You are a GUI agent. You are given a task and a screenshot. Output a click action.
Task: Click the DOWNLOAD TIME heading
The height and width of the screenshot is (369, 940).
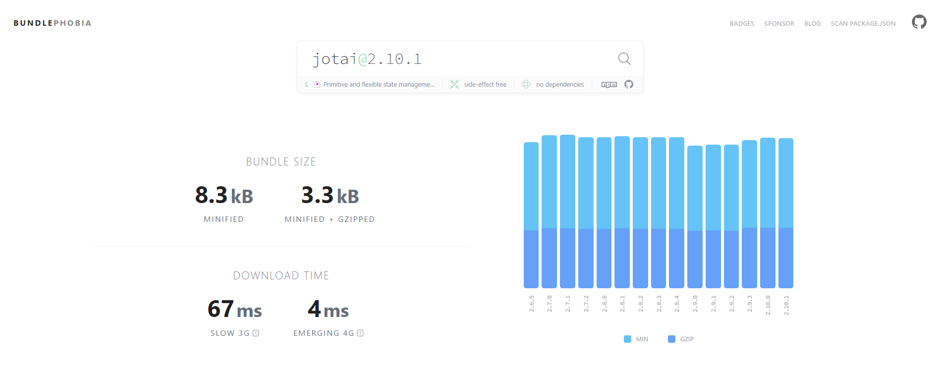click(x=281, y=276)
